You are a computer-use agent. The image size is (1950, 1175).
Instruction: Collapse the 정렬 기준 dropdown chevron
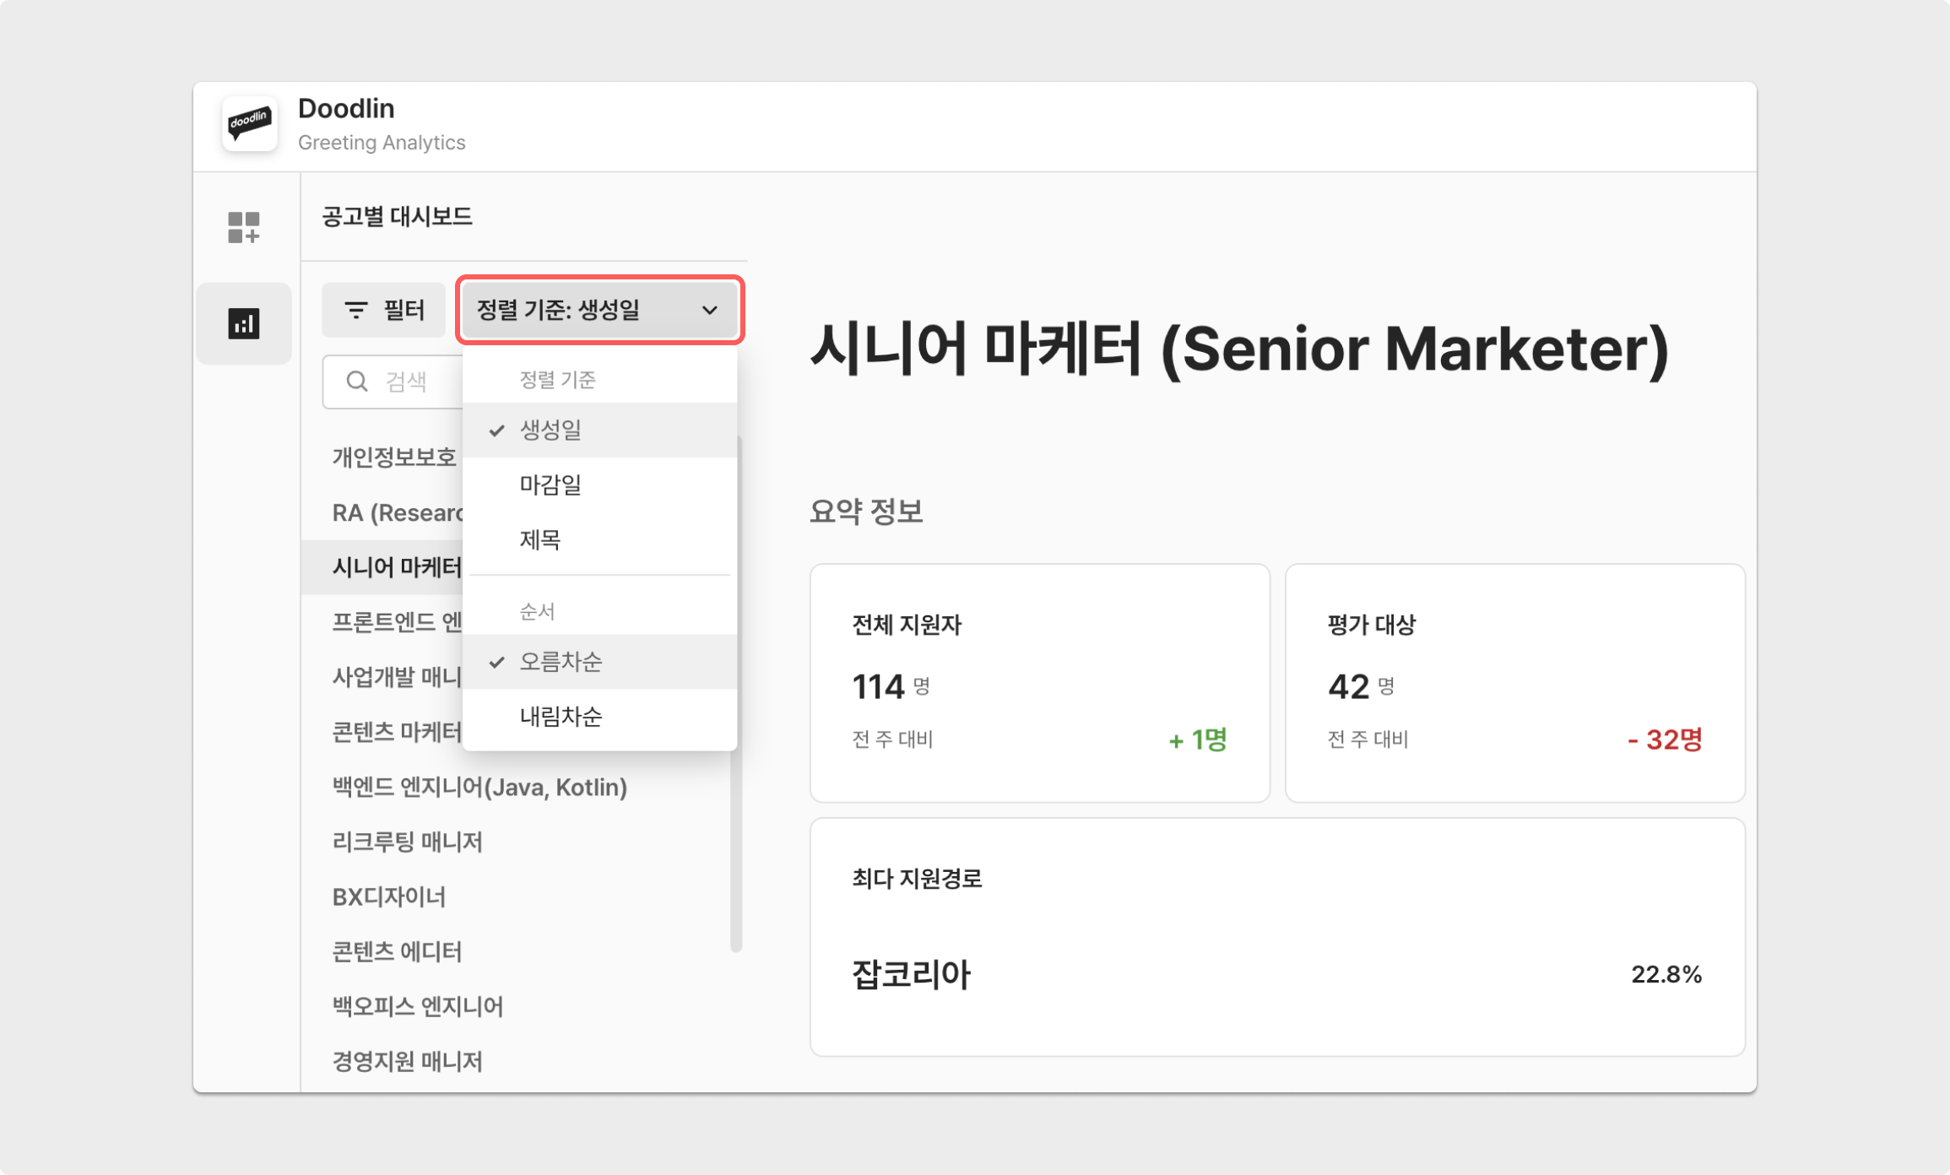pyautogui.click(x=710, y=311)
